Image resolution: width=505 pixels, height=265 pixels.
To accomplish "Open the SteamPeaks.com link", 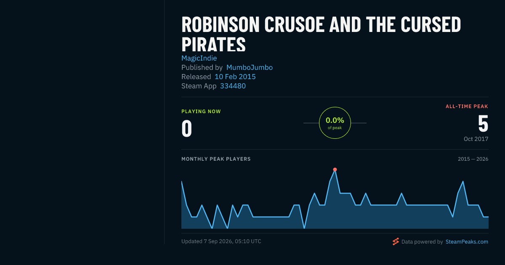I will pos(467,242).
